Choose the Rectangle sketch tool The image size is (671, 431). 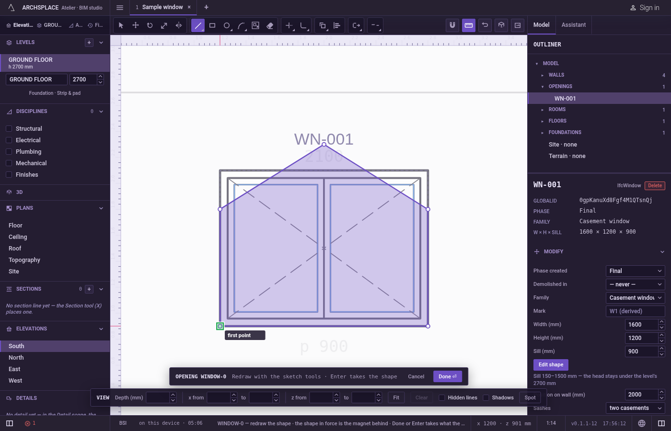click(212, 25)
